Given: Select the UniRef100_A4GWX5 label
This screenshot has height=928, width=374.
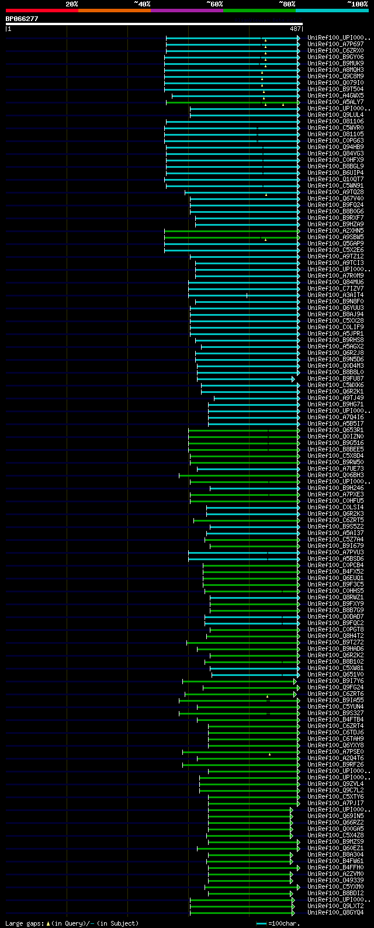Looking at the screenshot, I should click(335, 95).
